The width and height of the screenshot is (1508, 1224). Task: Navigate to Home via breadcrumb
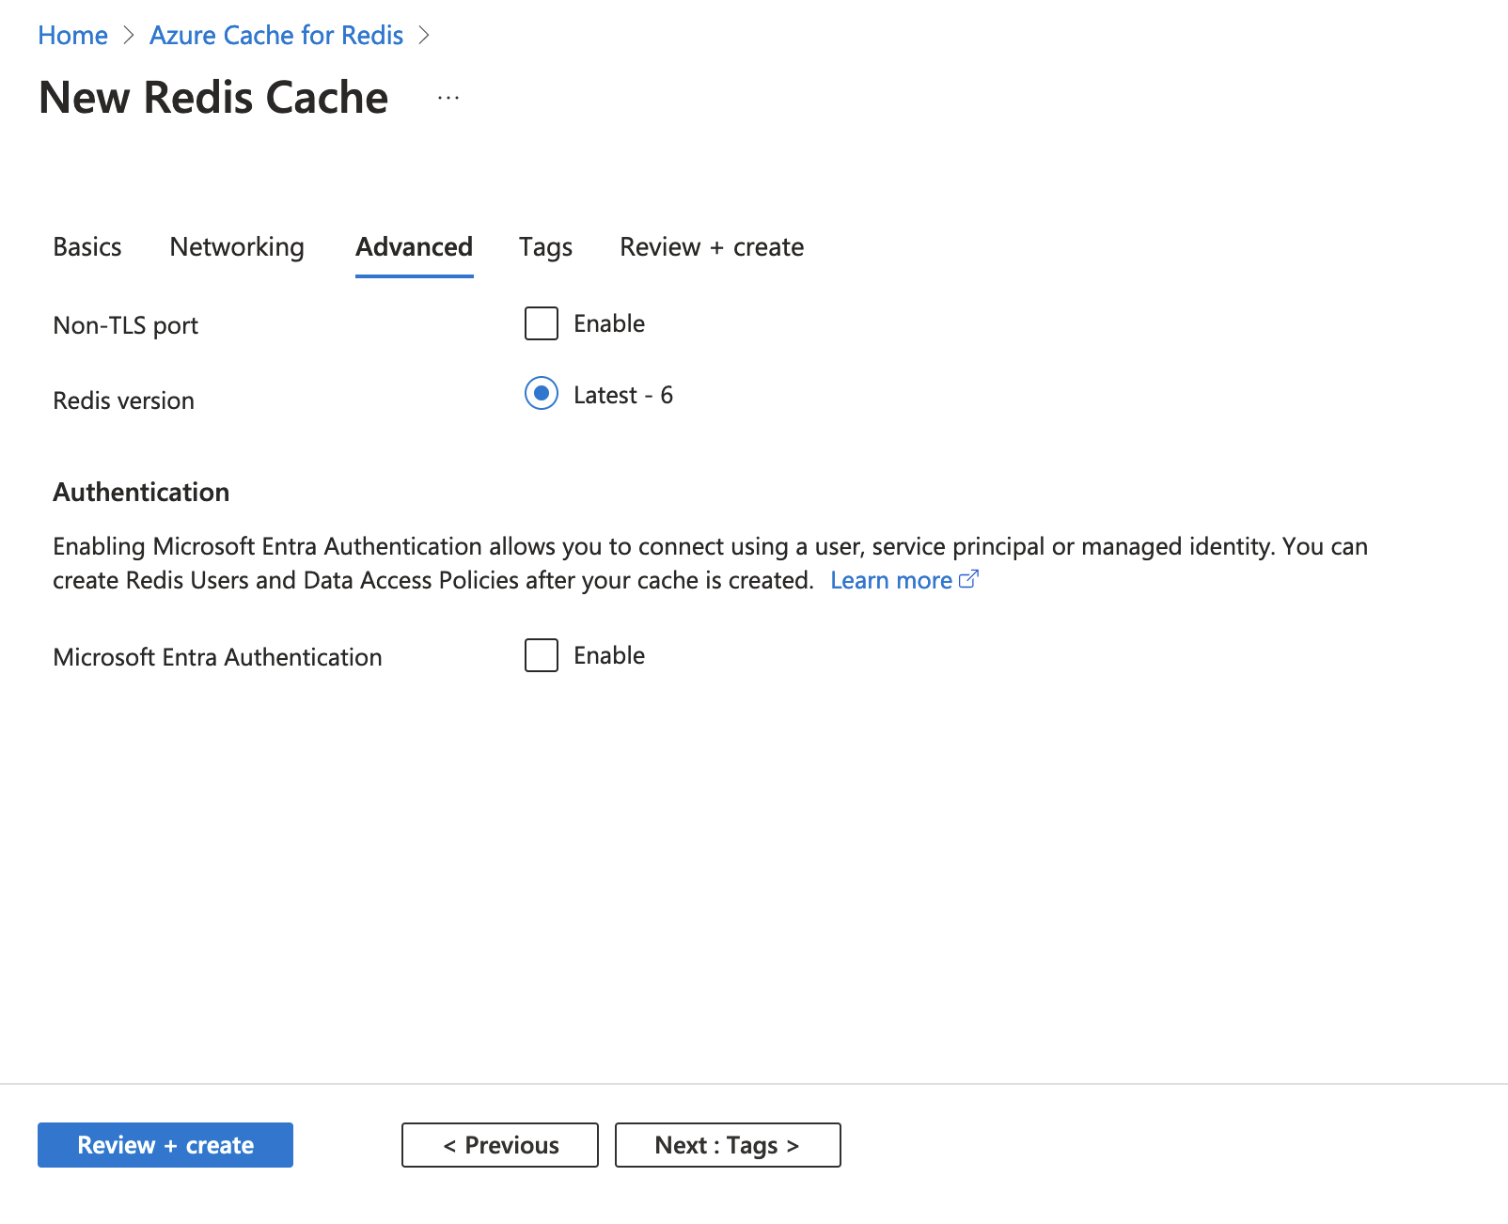click(x=72, y=35)
